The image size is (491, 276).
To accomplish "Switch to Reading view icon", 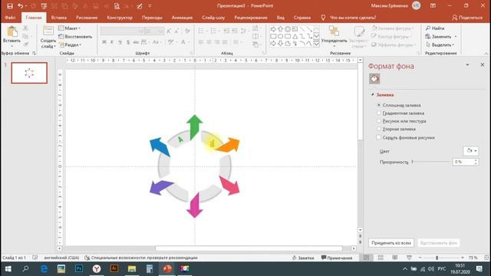I will coord(395,258).
